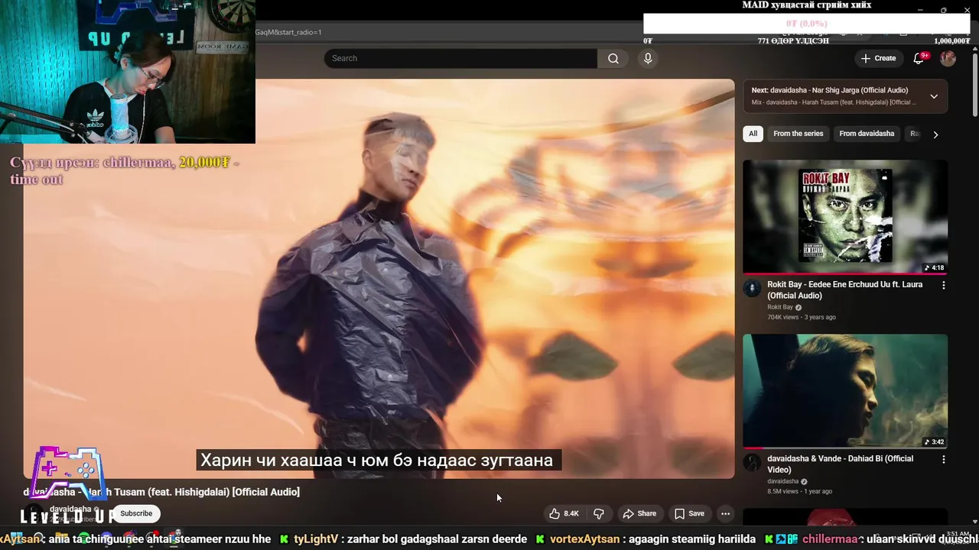The width and height of the screenshot is (979, 550).
Task: Click the davaidasha avatar beside Dahiad Bi
Action: pos(752,462)
